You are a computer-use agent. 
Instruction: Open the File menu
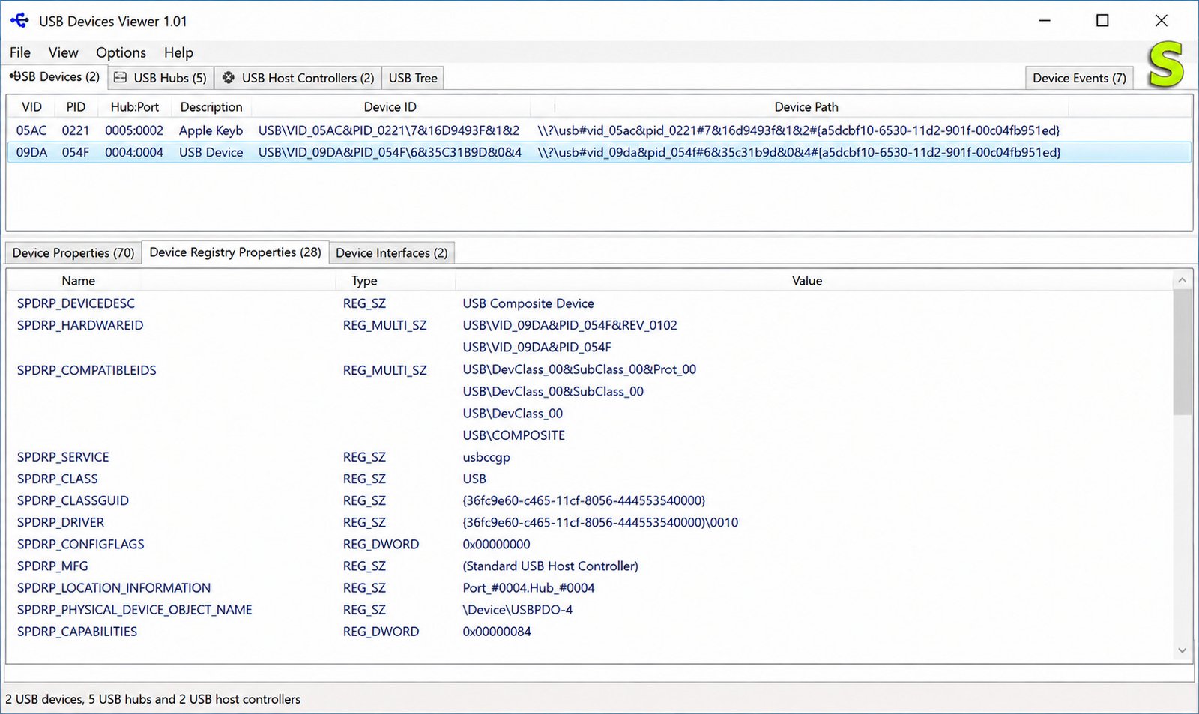[x=20, y=52]
